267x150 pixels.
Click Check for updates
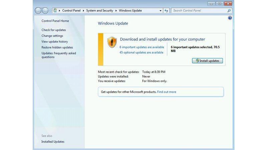pyautogui.click(x=54, y=30)
